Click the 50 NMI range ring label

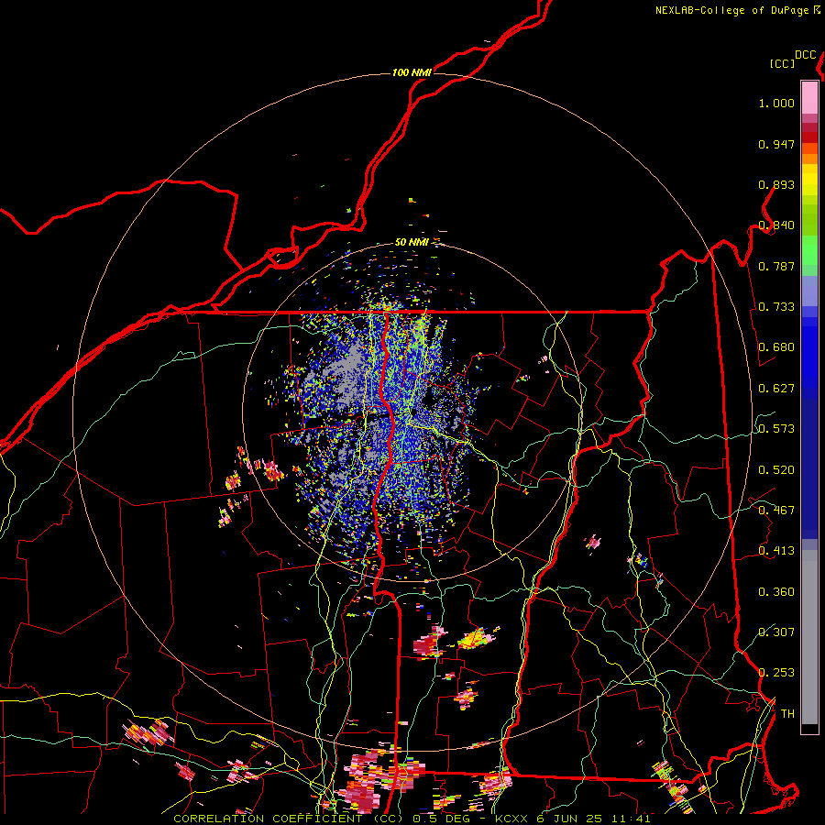412,242
